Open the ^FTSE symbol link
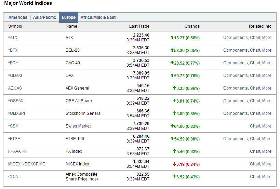This screenshot has width=280, height=189. (14, 139)
